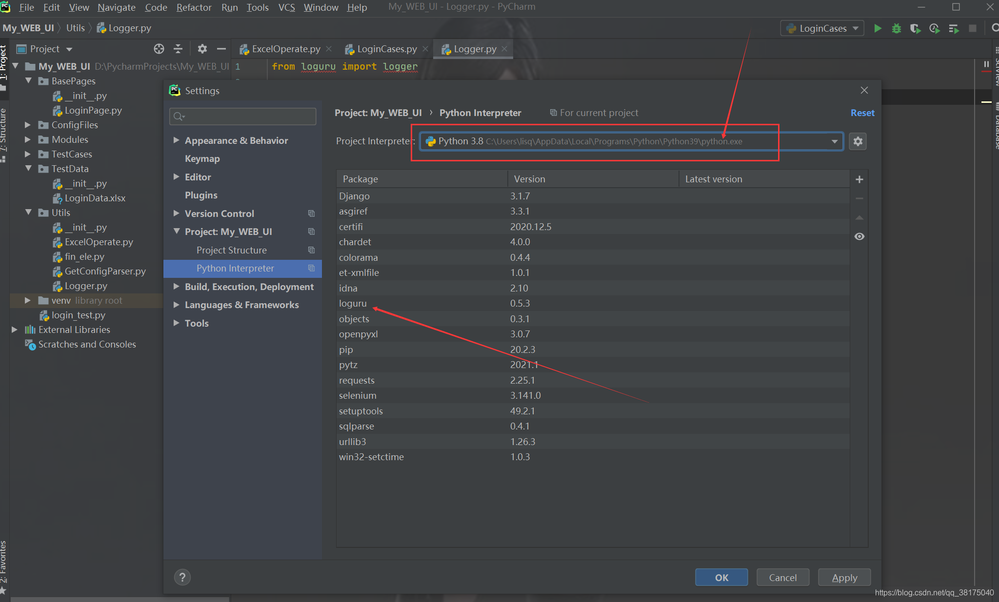This screenshot has width=999, height=602.
Task: Debug LoginCases with the bug icon
Action: click(897, 28)
